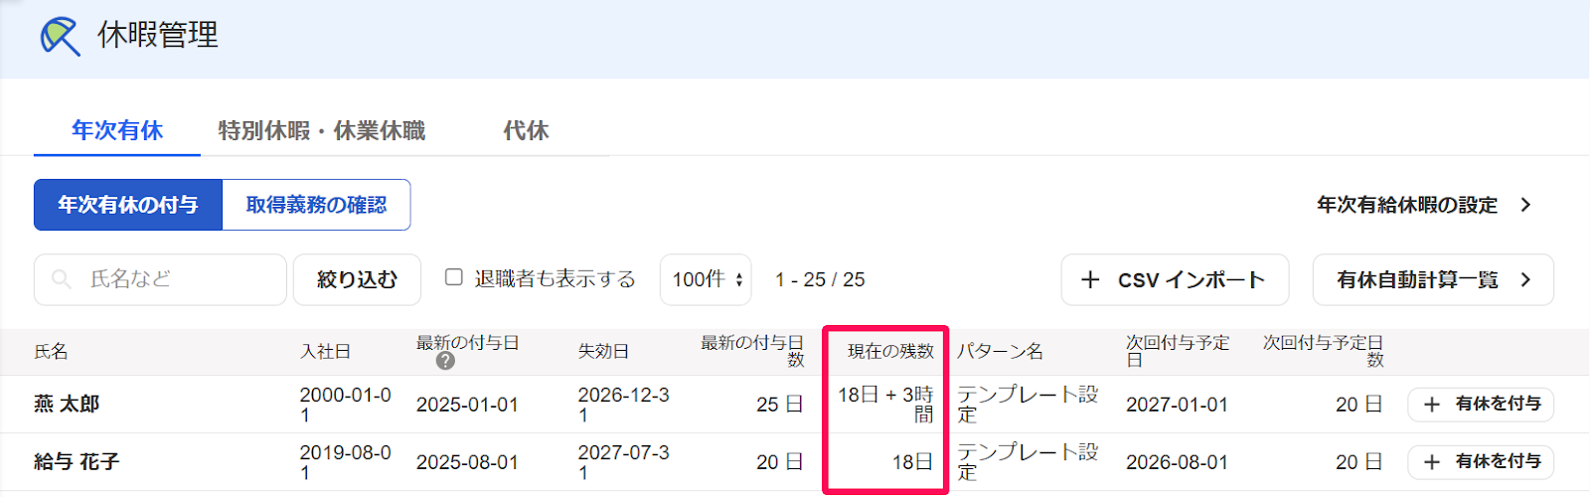Click the 2000-01-01 hire date cell

[346, 405]
